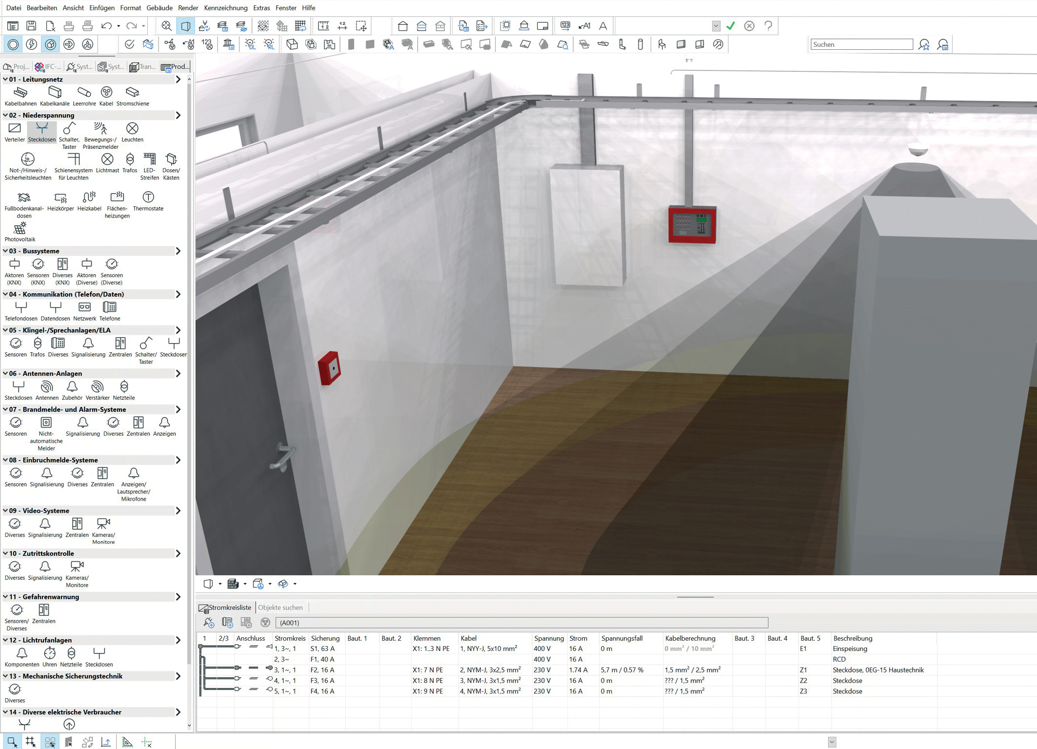Screen dimensions: 1037x749
Task: Click the Kabelberechnung column header
Action: pyautogui.click(x=690, y=638)
